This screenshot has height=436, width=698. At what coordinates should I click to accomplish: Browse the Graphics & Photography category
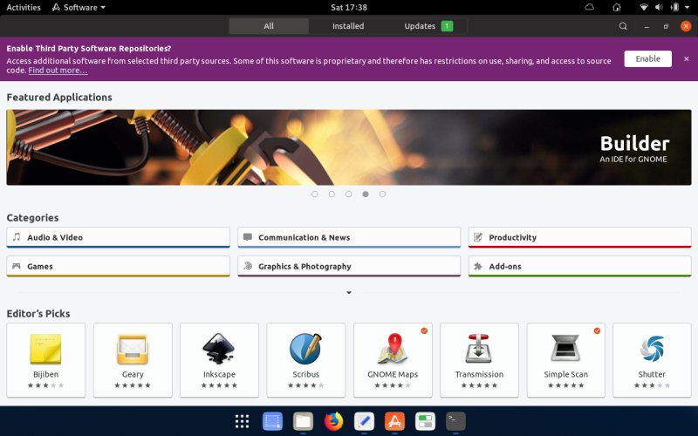[349, 267]
